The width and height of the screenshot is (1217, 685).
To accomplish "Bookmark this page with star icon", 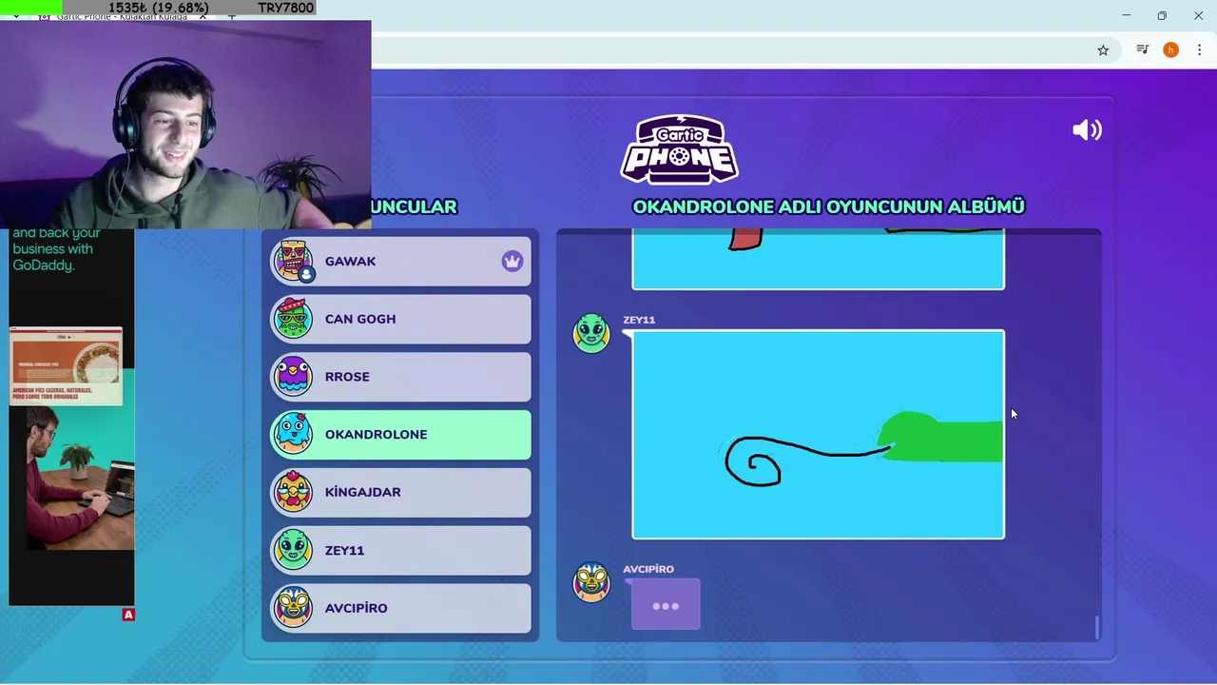I will pyautogui.click(x=1103, y=49).
